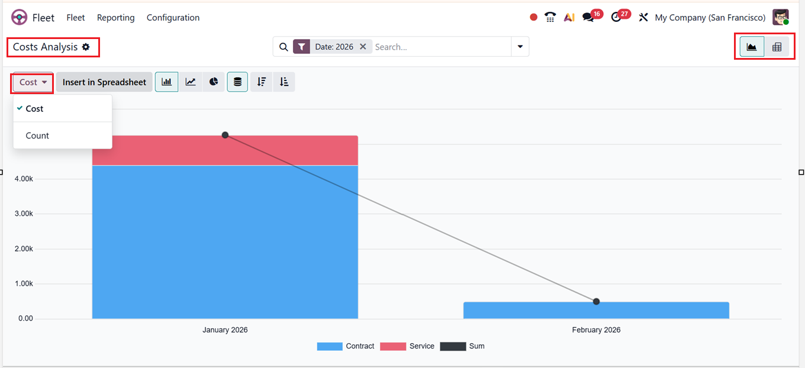805x368 pixels.
Task: Expand the search options dropdown arrow
Action: tap(520, 47)
